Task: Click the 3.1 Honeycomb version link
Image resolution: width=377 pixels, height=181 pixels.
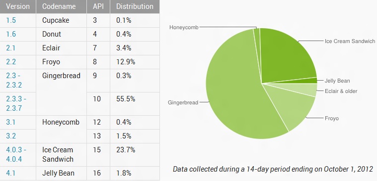Action: click(x=10, y=122)
